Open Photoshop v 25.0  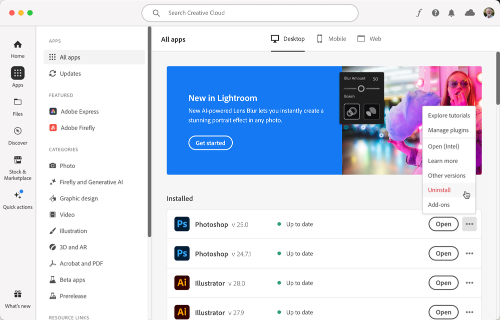point(443,224)
